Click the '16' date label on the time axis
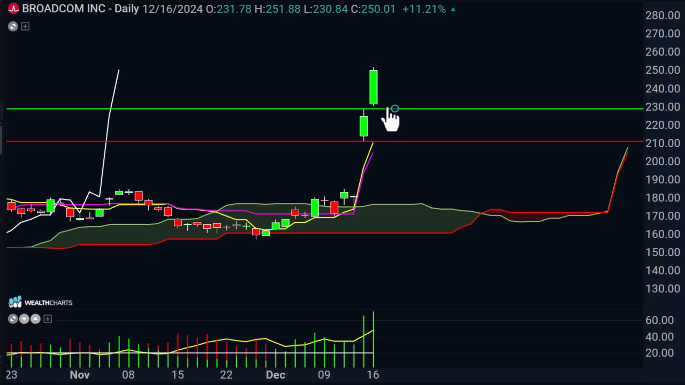The width and height of the screenshot is (685, 385). (x=373, y=375)
